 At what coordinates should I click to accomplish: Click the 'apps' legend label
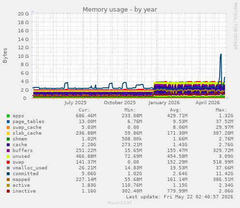(18, 116)
